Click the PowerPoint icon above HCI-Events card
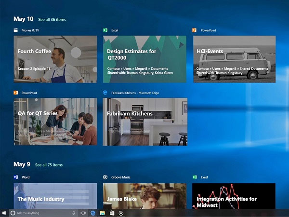Viewport: 289px width, 217px height. pyautogui.click(x=194, y=30)
